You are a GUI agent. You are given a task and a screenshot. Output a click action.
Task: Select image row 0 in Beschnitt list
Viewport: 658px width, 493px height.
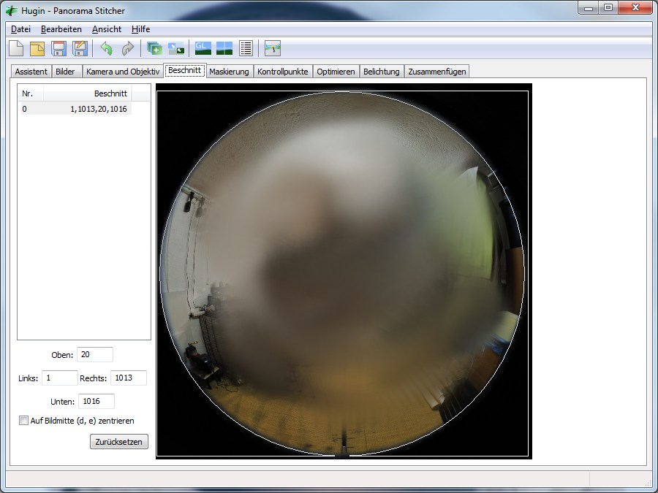(75, 109)
